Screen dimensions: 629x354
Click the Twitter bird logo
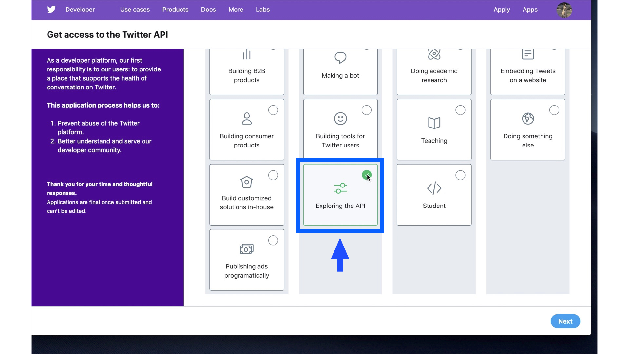[51, 10]
